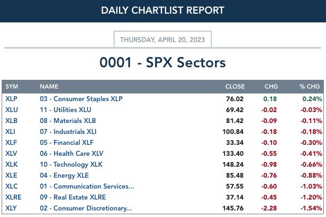Open the 07 - Industrials XLI chart
Image resolution: width=326 pixels, height=217 pixels.
tap(68, 132)
